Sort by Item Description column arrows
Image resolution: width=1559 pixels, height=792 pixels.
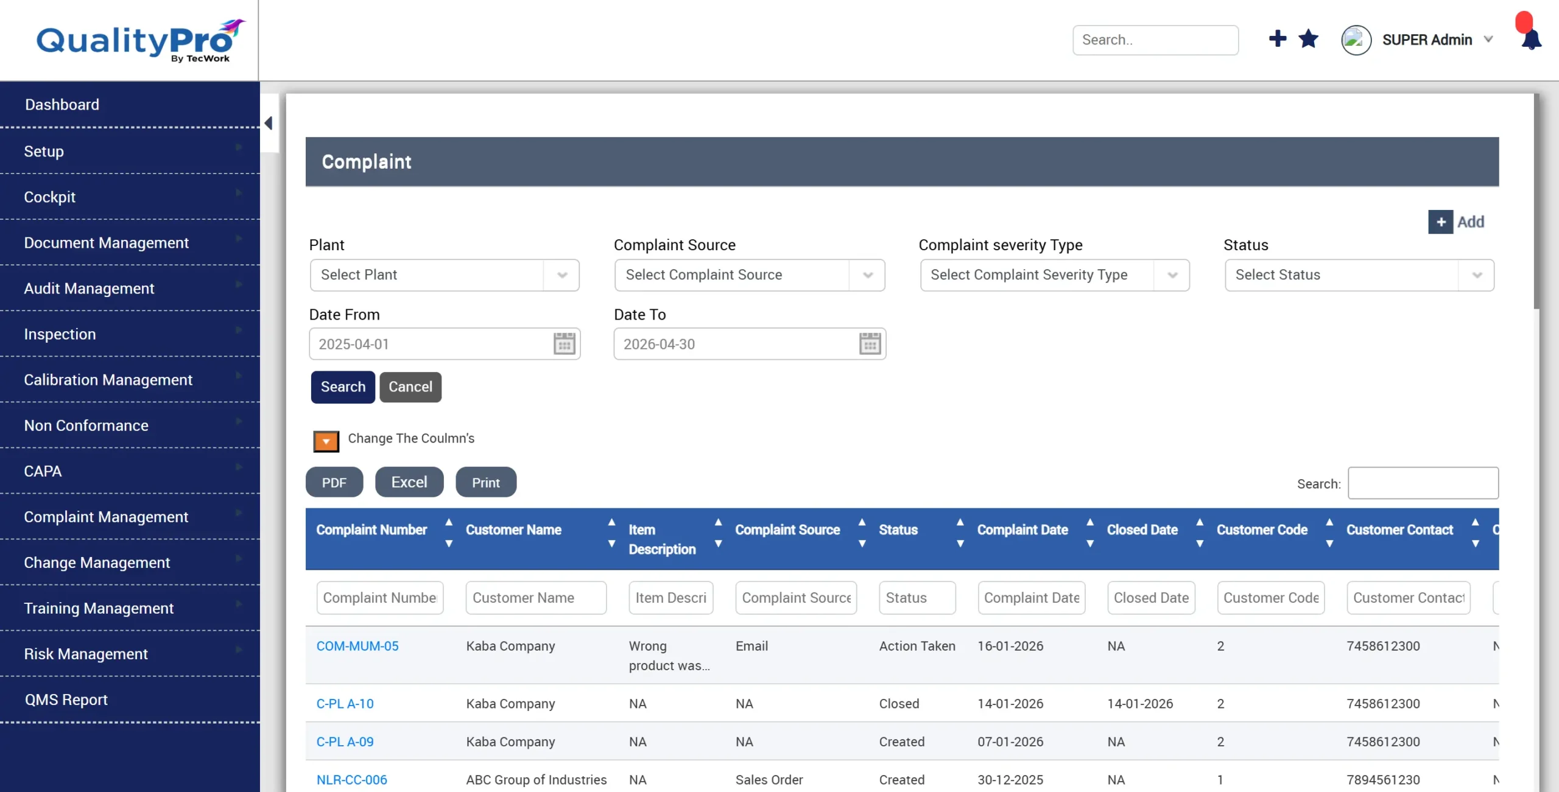[718, 533]
